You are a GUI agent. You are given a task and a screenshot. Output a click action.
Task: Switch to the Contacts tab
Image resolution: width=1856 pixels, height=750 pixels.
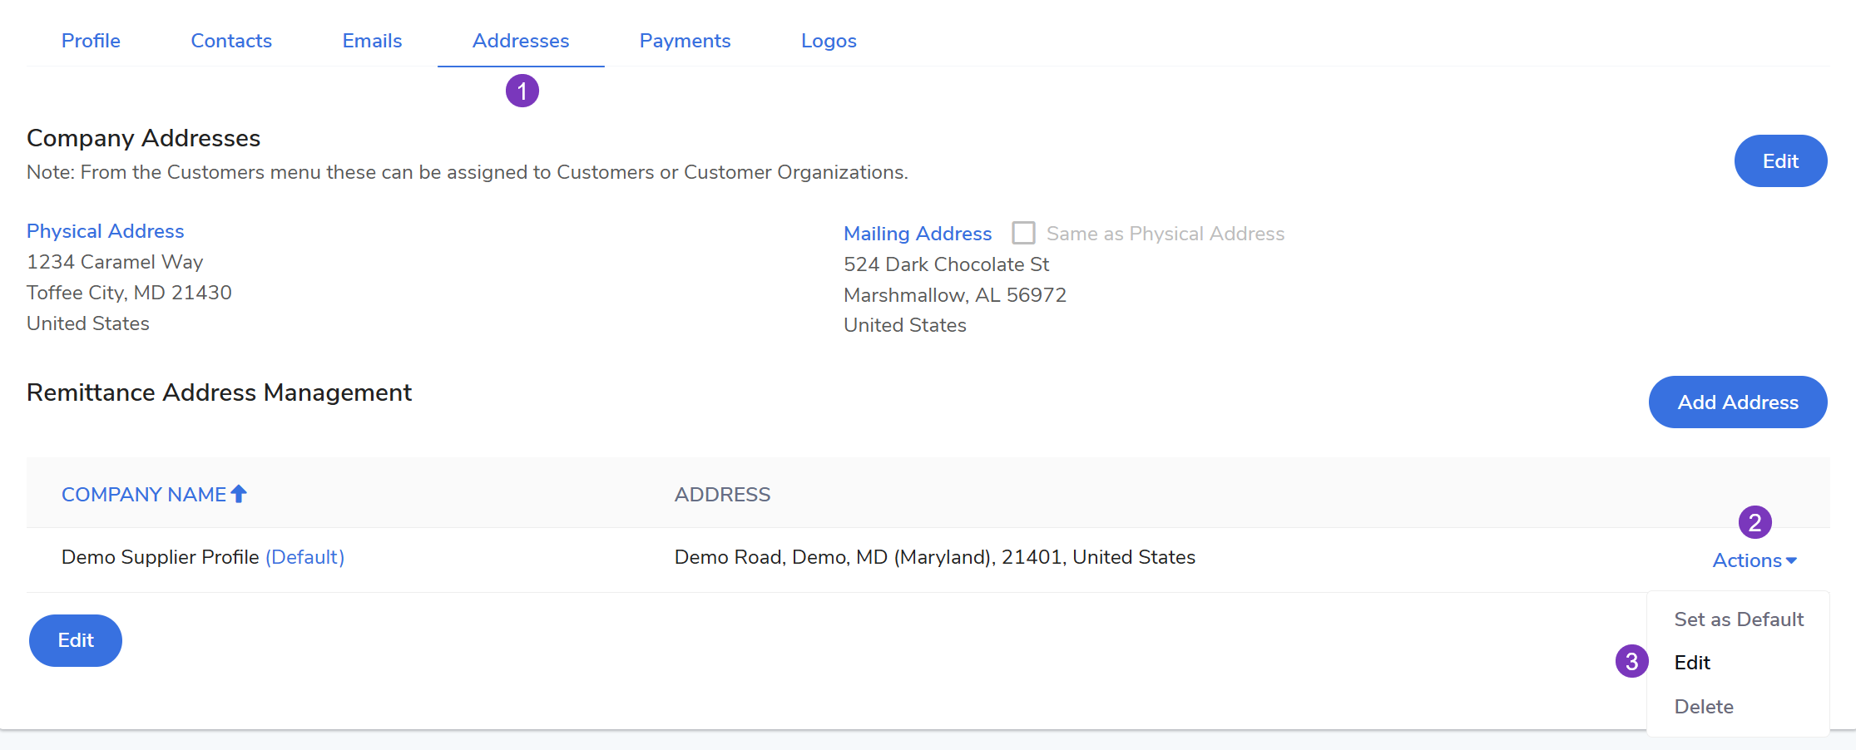pyautogui.click(x=231, y=41)
